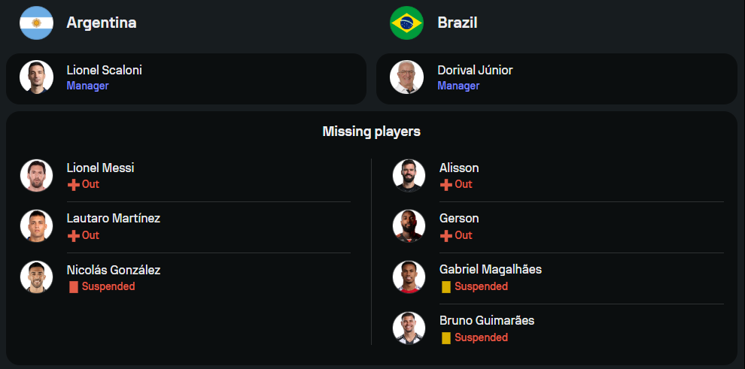Image resolution: width=745 pixels, height=369 pixels.
Task: View Nicolás González player name
Action: tap(113, 270)
